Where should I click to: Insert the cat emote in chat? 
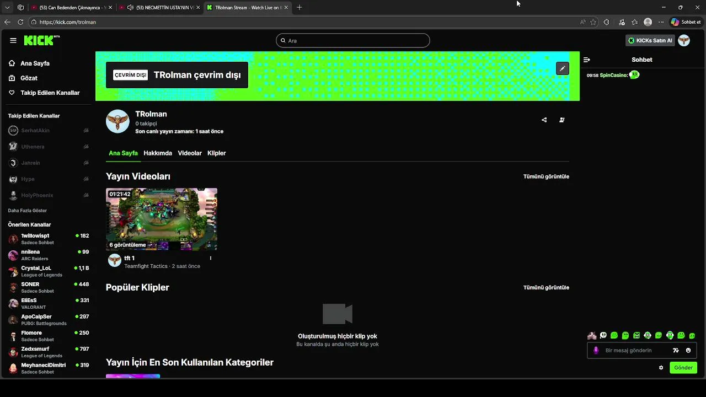[592, 335]
